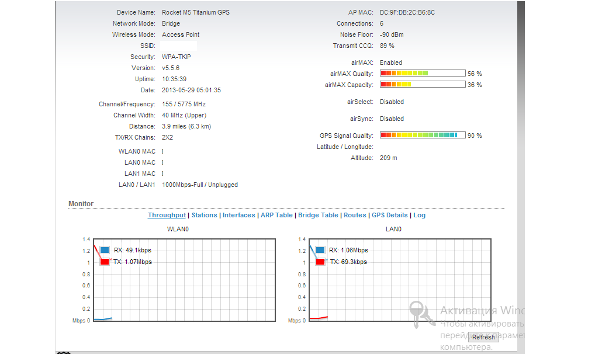
Task: View the Routes monitor page
Action: tap(355, 216)
